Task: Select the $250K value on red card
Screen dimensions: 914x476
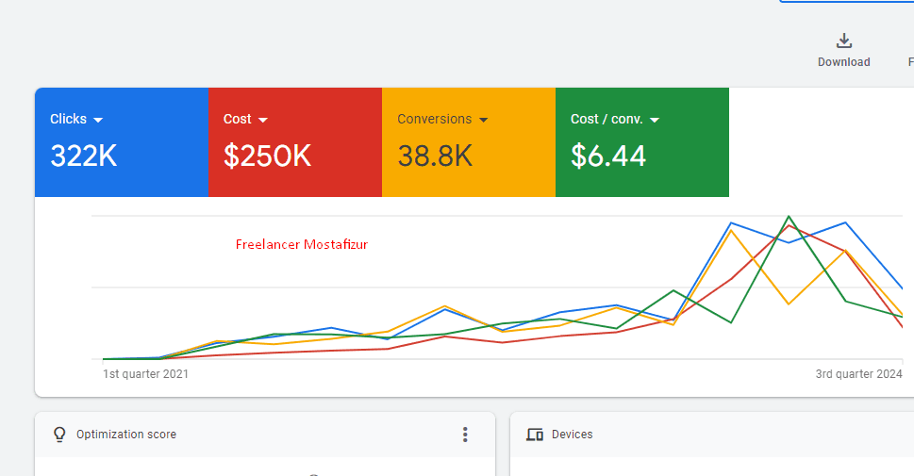Action: (267, 156)
